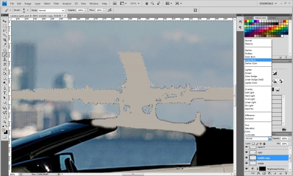The width and height of the screenshot is (293, 176).
Task: Open layer Opacity slider arrow
Action: [x=289, y=138]
